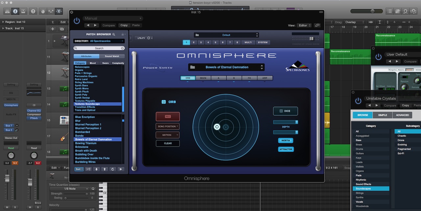Select the Sound Match tab
This screenshot has height=211, width=421.
tap(112, 56)
